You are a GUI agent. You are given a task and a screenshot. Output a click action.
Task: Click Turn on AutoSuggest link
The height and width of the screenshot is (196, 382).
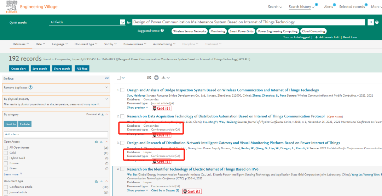tap(296, 37)
